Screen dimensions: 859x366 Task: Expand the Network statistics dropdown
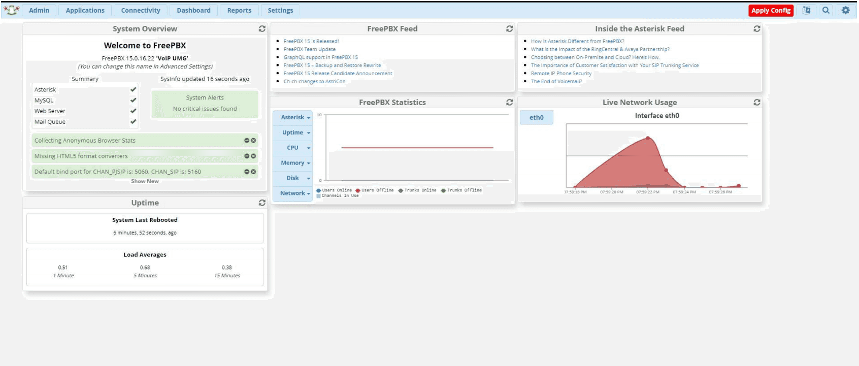tap(292, 193)
